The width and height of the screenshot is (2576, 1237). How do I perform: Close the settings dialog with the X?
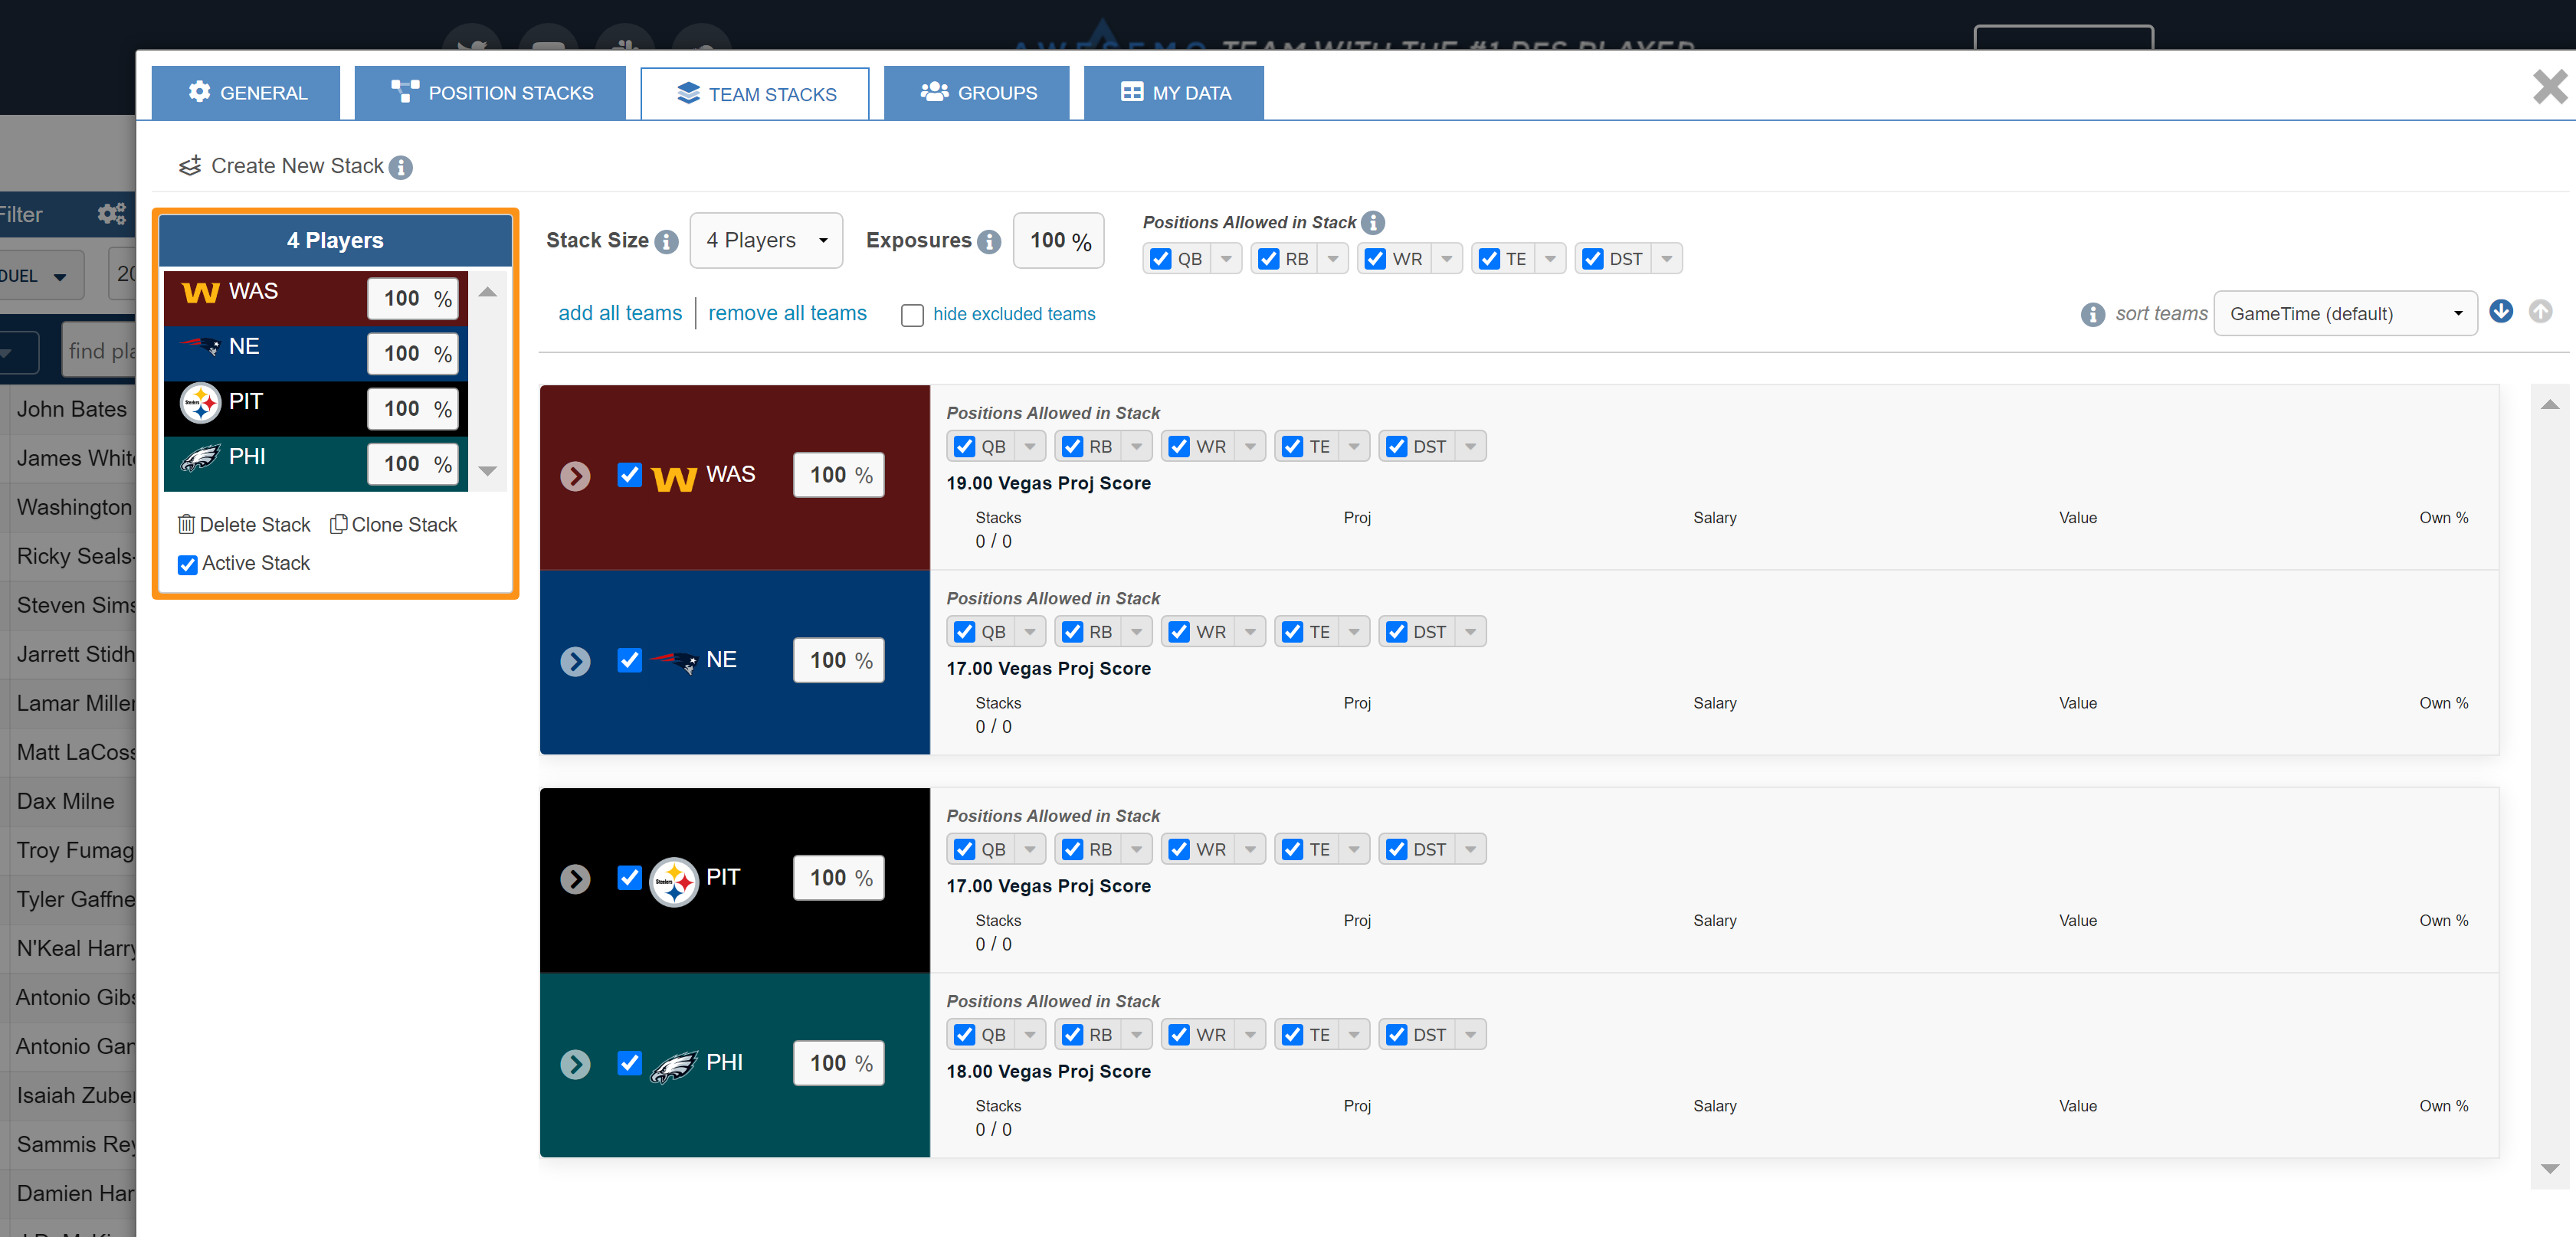[x=2549, y=87]
